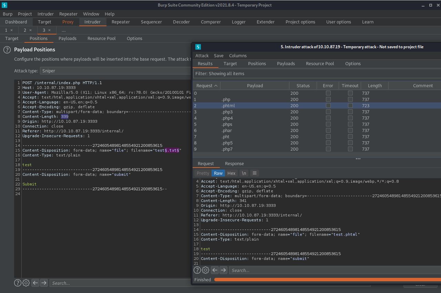This screenshot has height=293, width=441.
Task: Open settings gear in attack window search bar
Action: click(x=205, y=270)
